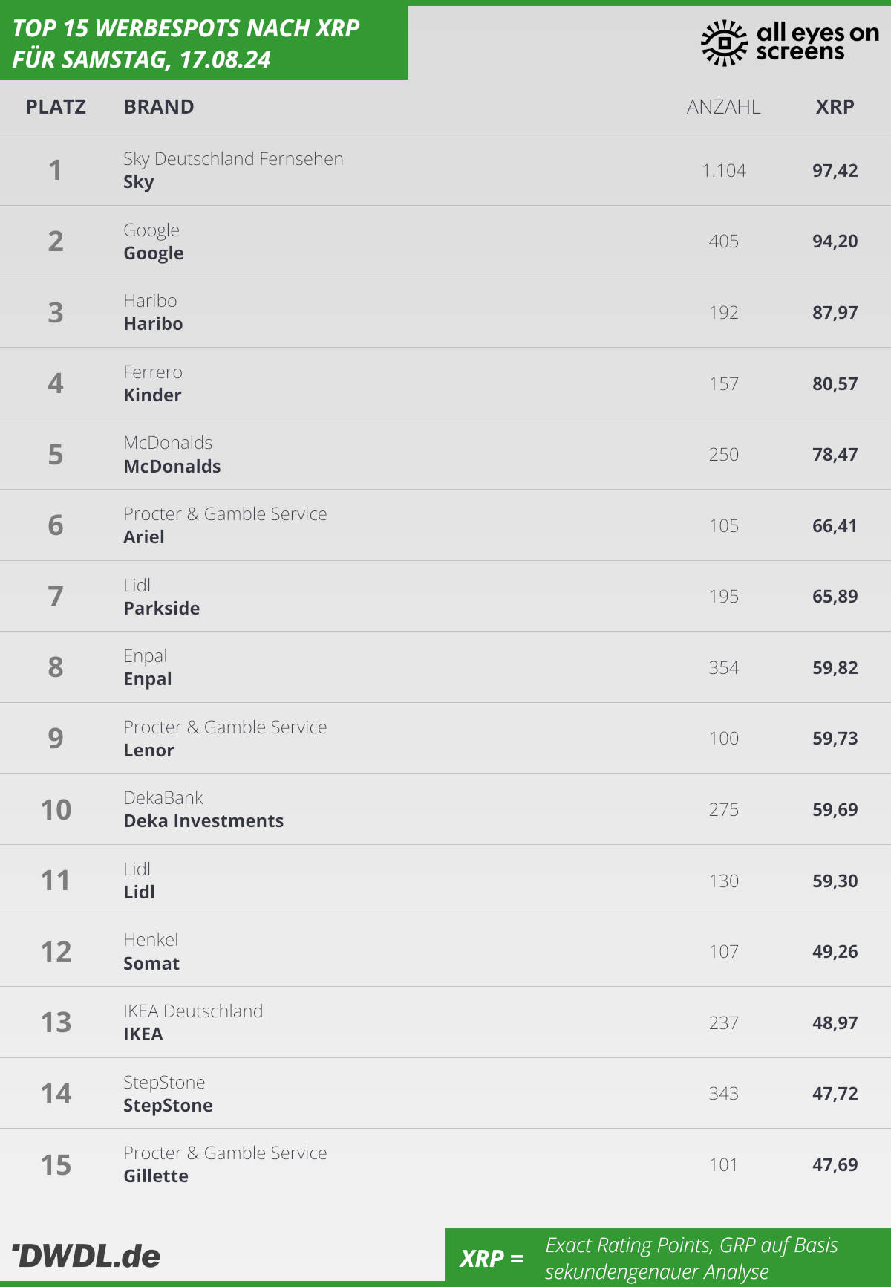Select rank number 8 Enpal
Image resolution: width=891 pixels, height=1287 pixels.
(56, 667)
